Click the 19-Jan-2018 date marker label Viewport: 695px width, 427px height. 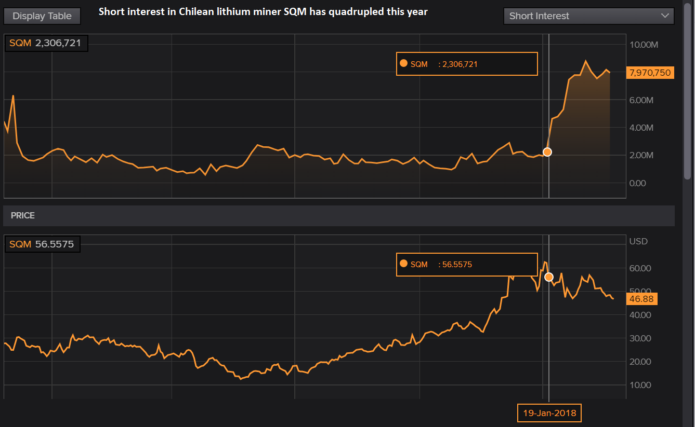pyautogui.click(x=549, y=414)
